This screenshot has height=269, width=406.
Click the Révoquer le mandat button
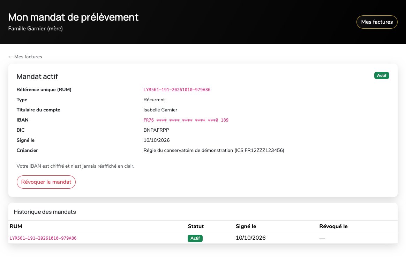(x=46, y=182)
